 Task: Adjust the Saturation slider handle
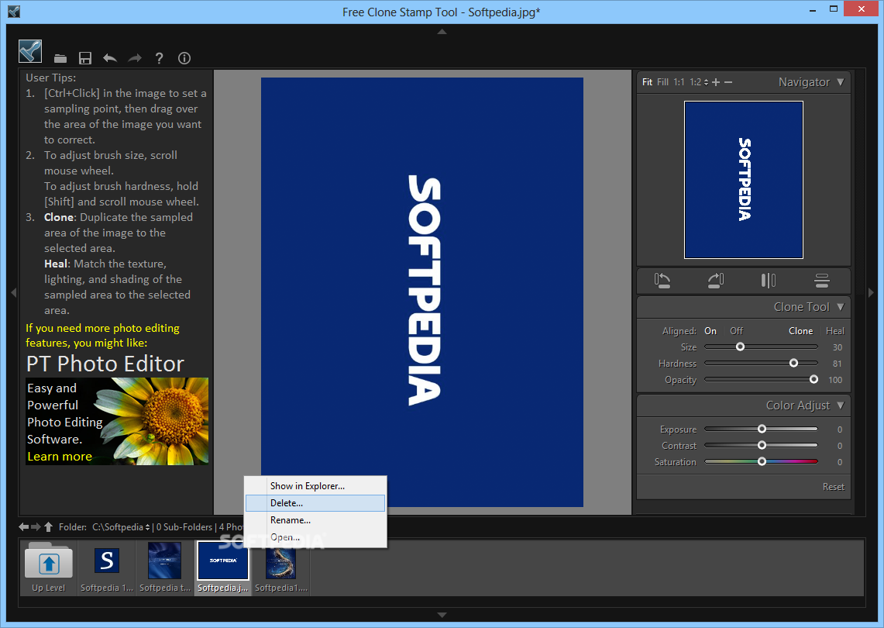click(762, 461)
